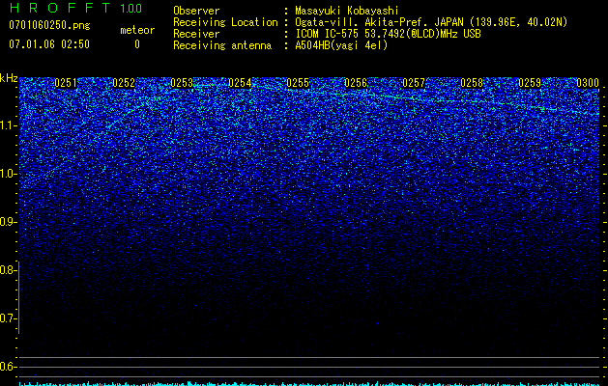The height and width of the screenshot is (386, 608).
Task: Click the Receiver label
Action: (x=196, y=34)
